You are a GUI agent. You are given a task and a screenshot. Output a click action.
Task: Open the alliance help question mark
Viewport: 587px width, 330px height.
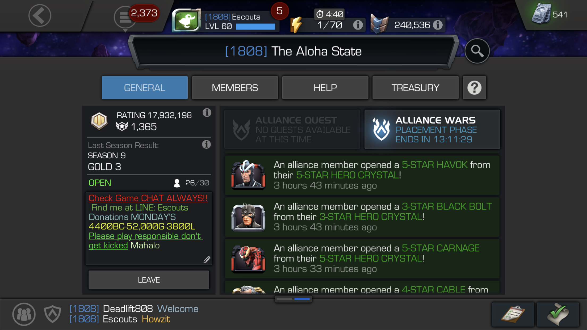[474, 88]
